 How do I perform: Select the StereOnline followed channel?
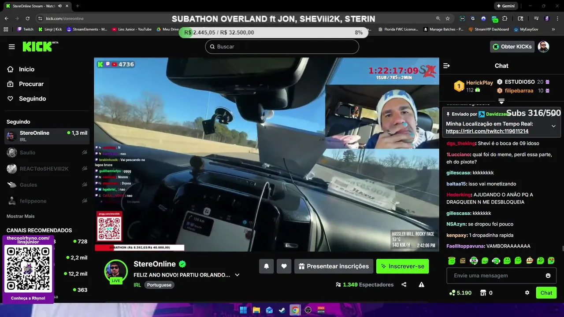pos(47,136)
